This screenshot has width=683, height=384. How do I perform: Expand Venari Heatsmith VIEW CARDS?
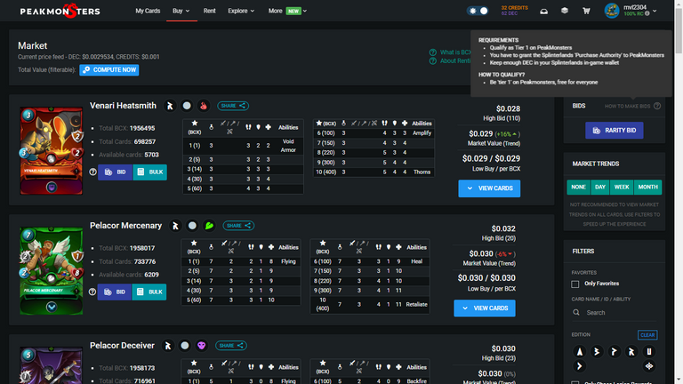click(x=489, y=188)
